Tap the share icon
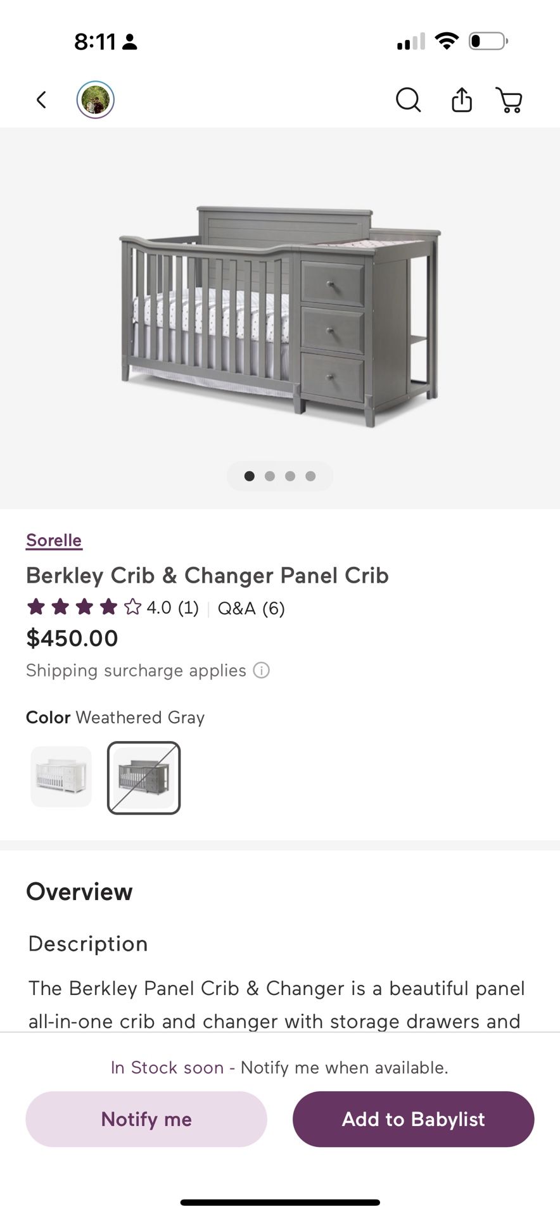Image resolution: width=560 pixels, height=1216 pixels. point(462,100)
